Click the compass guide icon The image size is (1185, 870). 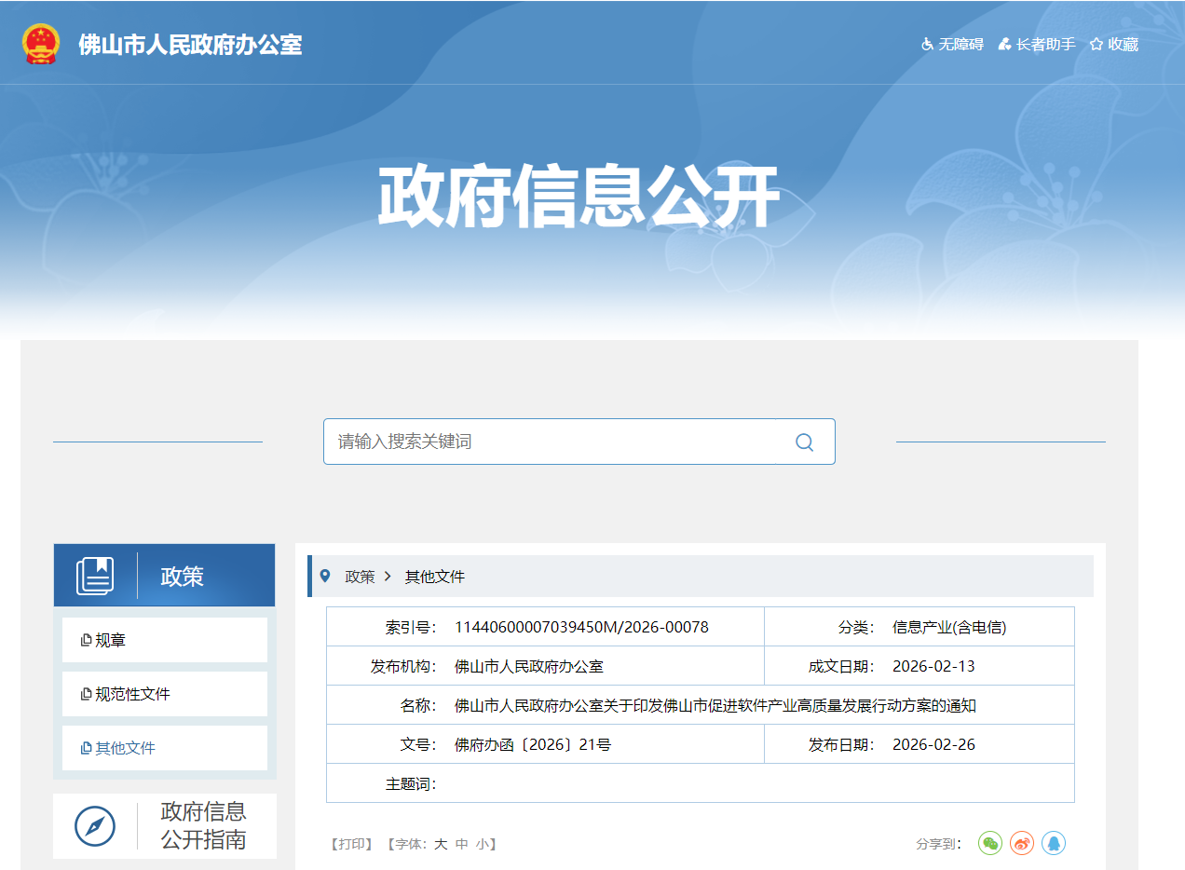click(x=95, y=826)
